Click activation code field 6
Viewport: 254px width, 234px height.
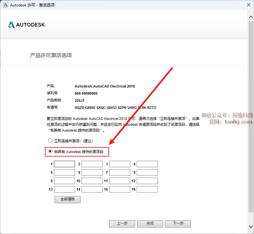(x=92, y=172)
